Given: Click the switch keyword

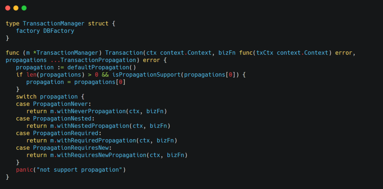Looking at the screenshot, I should pos(26,97).
